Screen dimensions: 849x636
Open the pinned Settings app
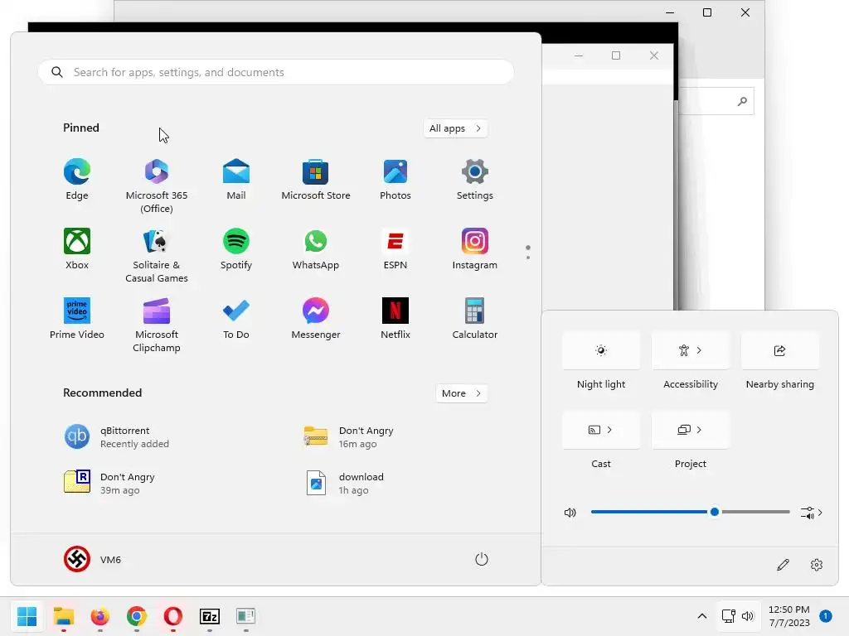(475, 180)
